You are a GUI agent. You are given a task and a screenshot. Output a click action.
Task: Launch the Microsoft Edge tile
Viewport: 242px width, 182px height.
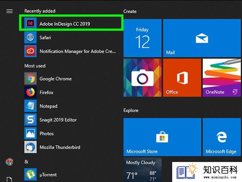(x=222, y=137)
